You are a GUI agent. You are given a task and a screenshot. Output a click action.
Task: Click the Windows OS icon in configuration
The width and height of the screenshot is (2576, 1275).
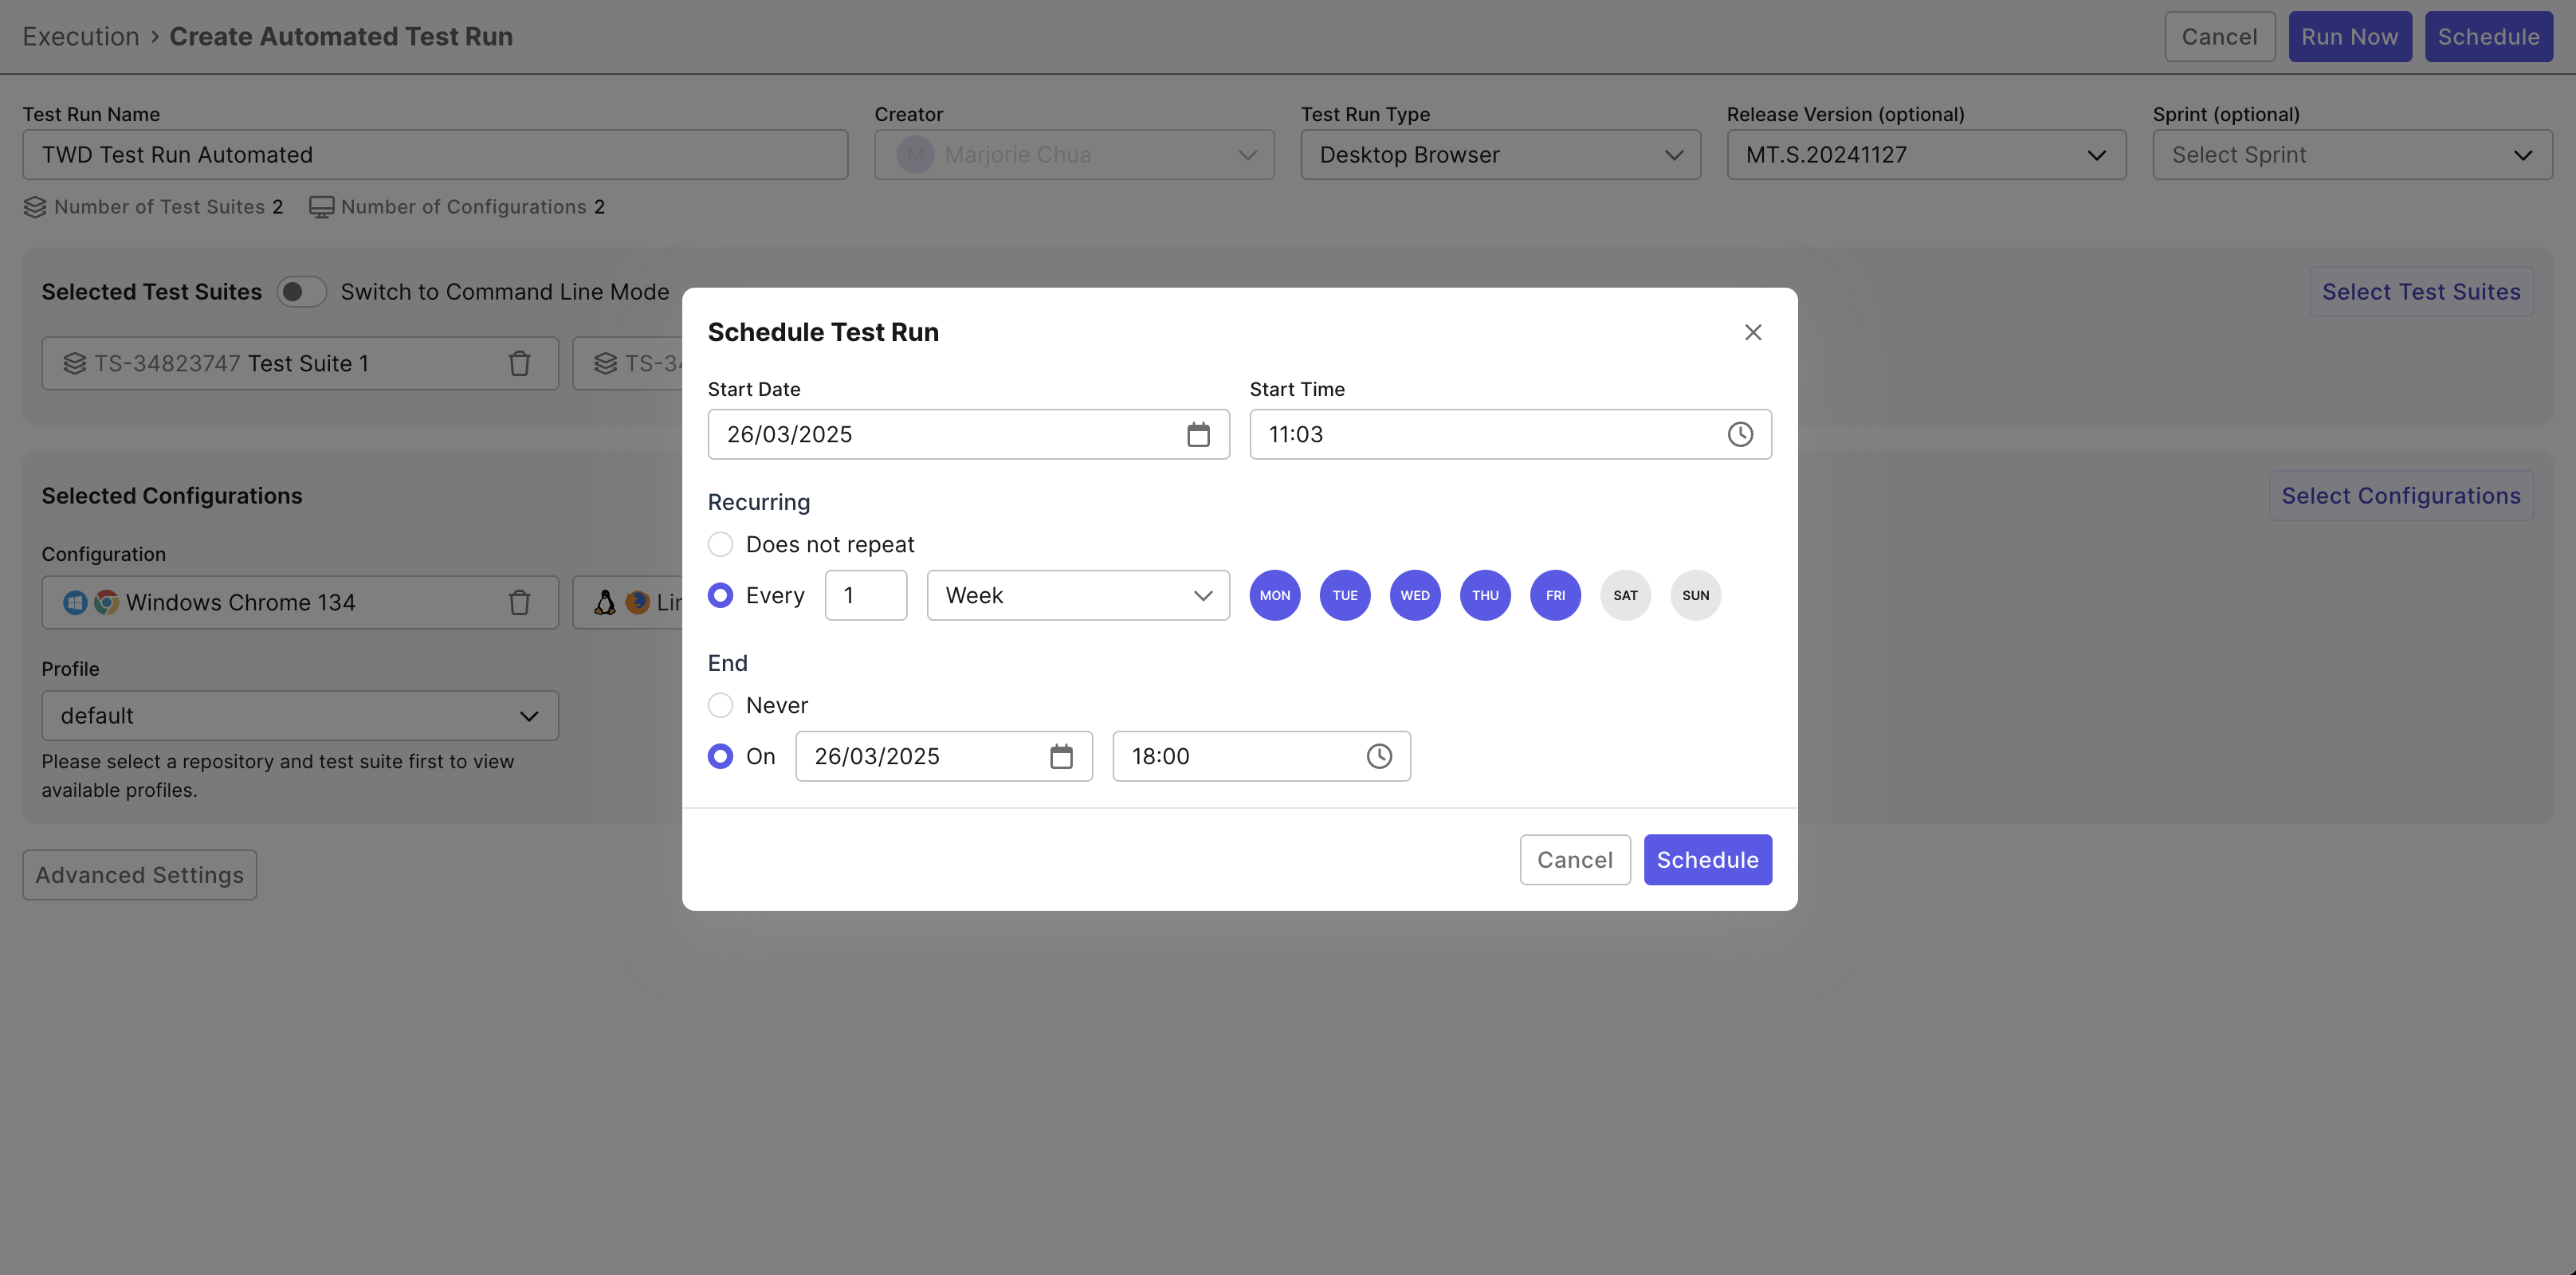click(x=75, y=602)
